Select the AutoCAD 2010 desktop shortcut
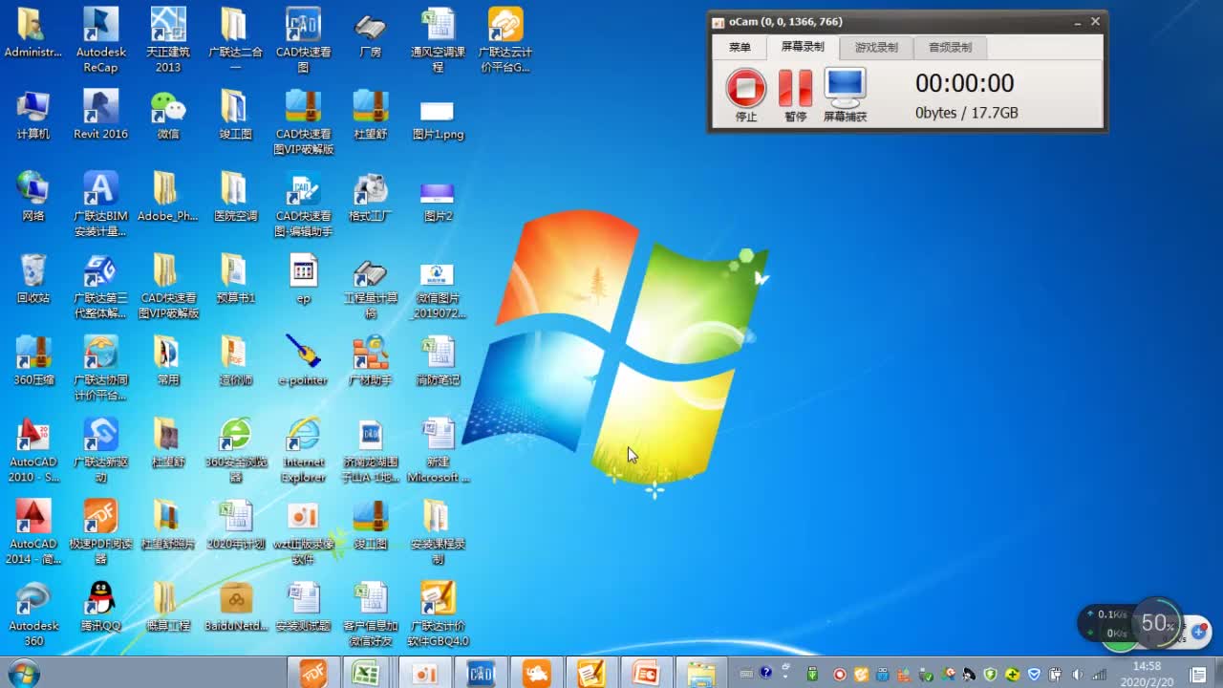This screenshot has height=688, width=1223. coord(33,450)
